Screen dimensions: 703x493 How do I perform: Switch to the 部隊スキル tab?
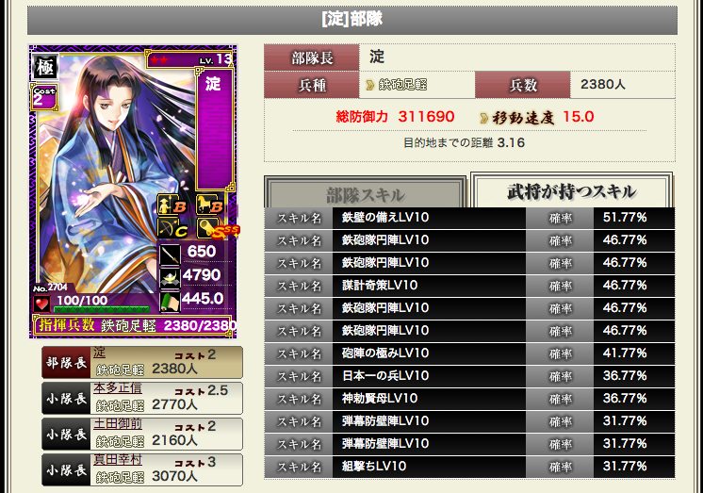366,195
